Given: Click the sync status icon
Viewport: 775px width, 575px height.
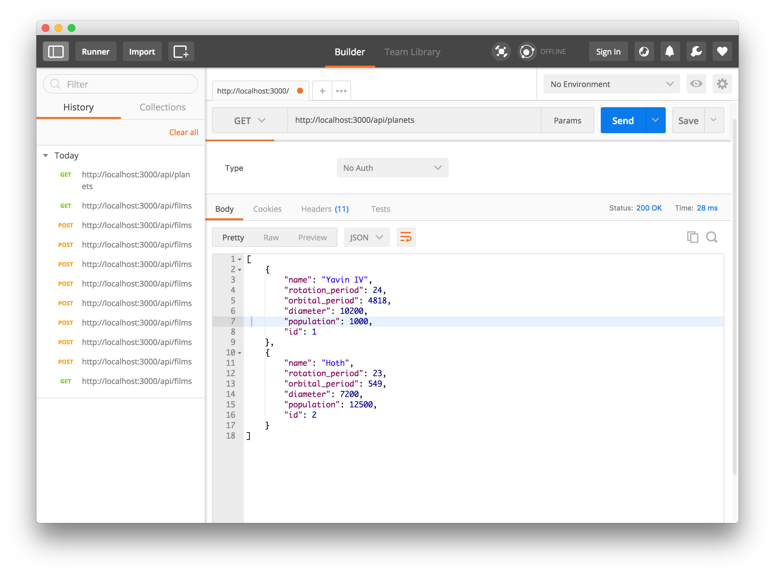Looking at the screenshot, I should pos(527,52).
